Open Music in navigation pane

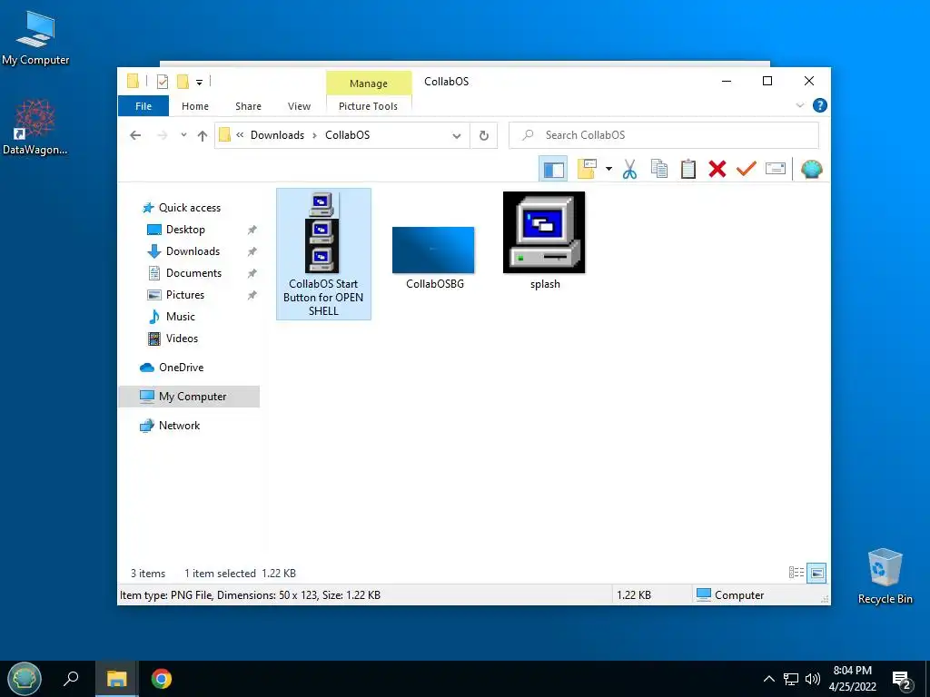point(181,317)
